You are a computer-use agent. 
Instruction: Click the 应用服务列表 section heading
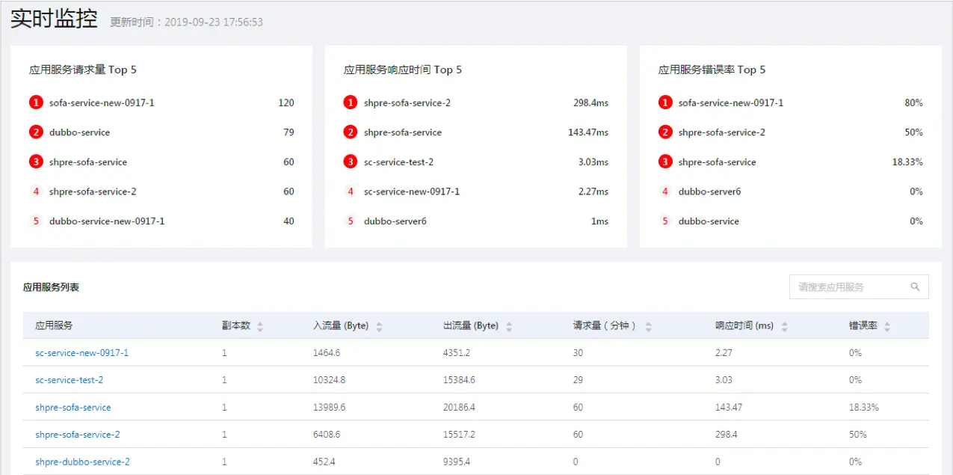pos(51,286)
